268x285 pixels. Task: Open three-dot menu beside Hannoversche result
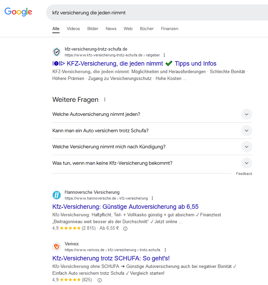152,198
